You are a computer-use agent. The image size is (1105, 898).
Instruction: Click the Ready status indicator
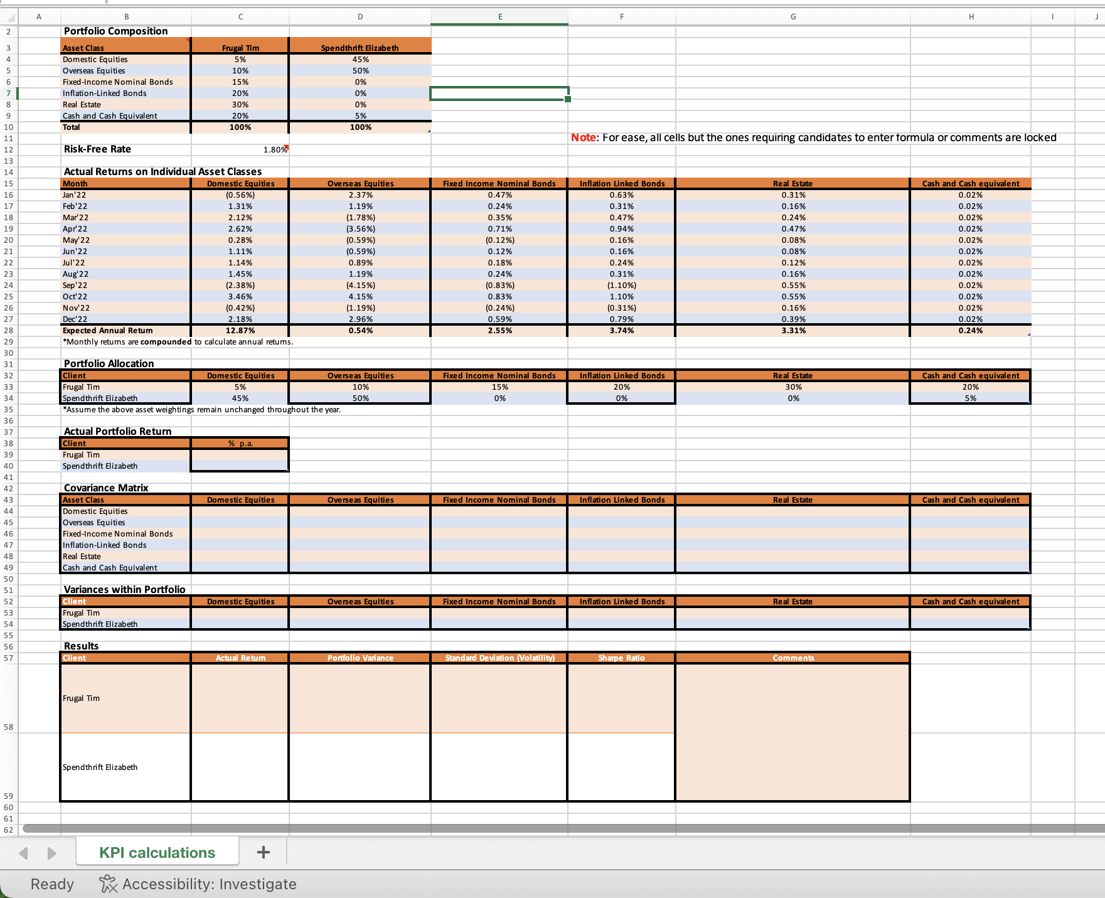(52, 884)
